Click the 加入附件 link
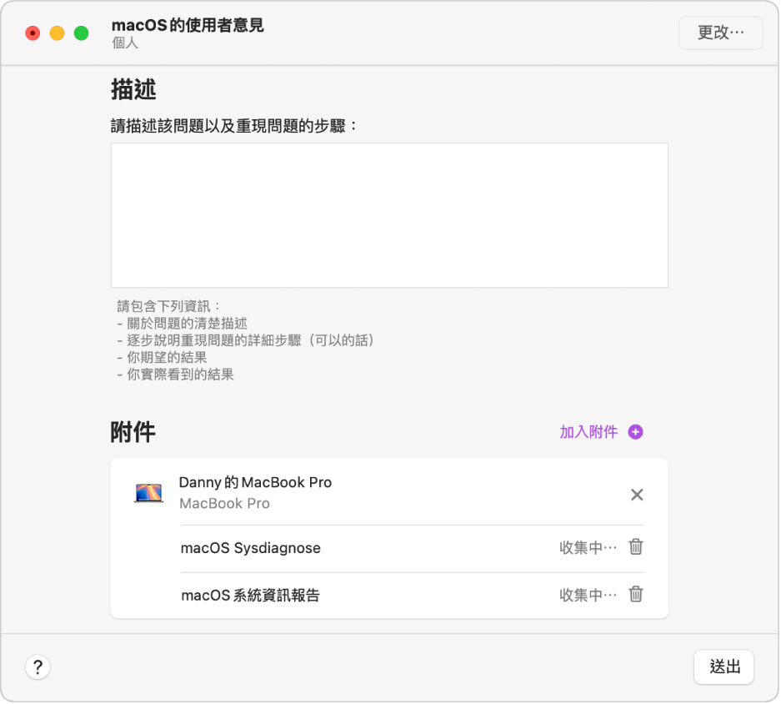Screen dimensions: 781x704 tap(588, 432)
